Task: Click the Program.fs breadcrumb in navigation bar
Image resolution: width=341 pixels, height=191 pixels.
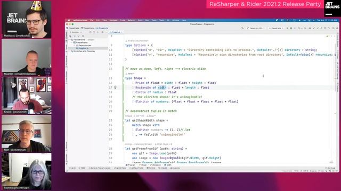Action: 102,28
